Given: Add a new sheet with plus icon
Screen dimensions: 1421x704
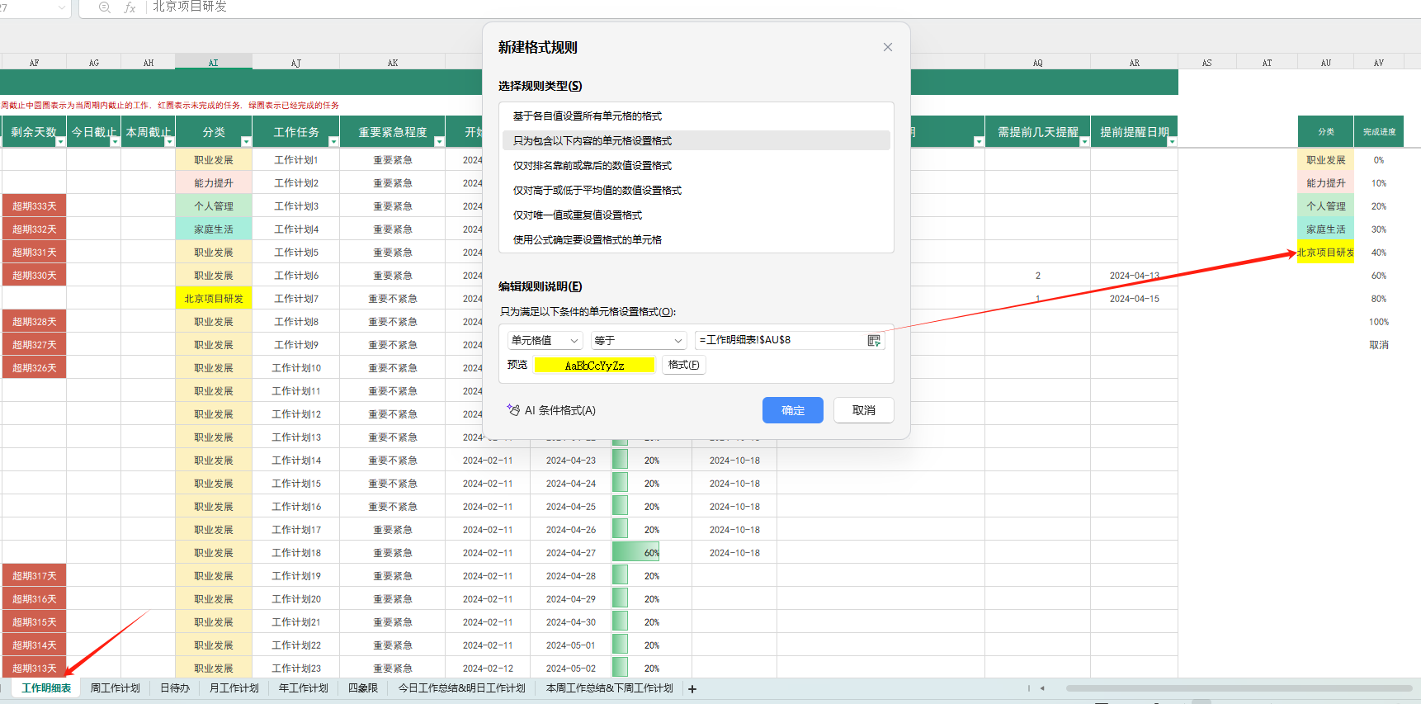Looking at the screenshot, I should pos(692,688).
